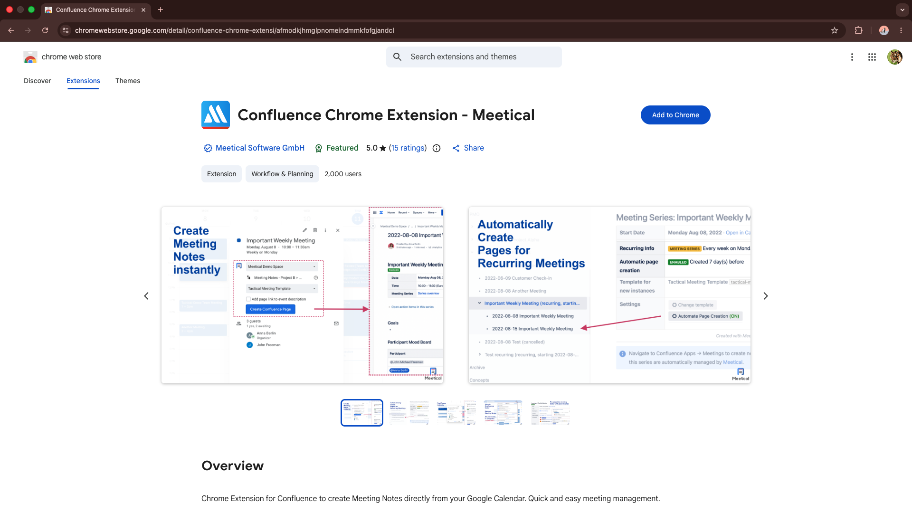Click the verified publisher badge icon
The width and height of the screenshot is (912, 513).
[x=208, y=148]
